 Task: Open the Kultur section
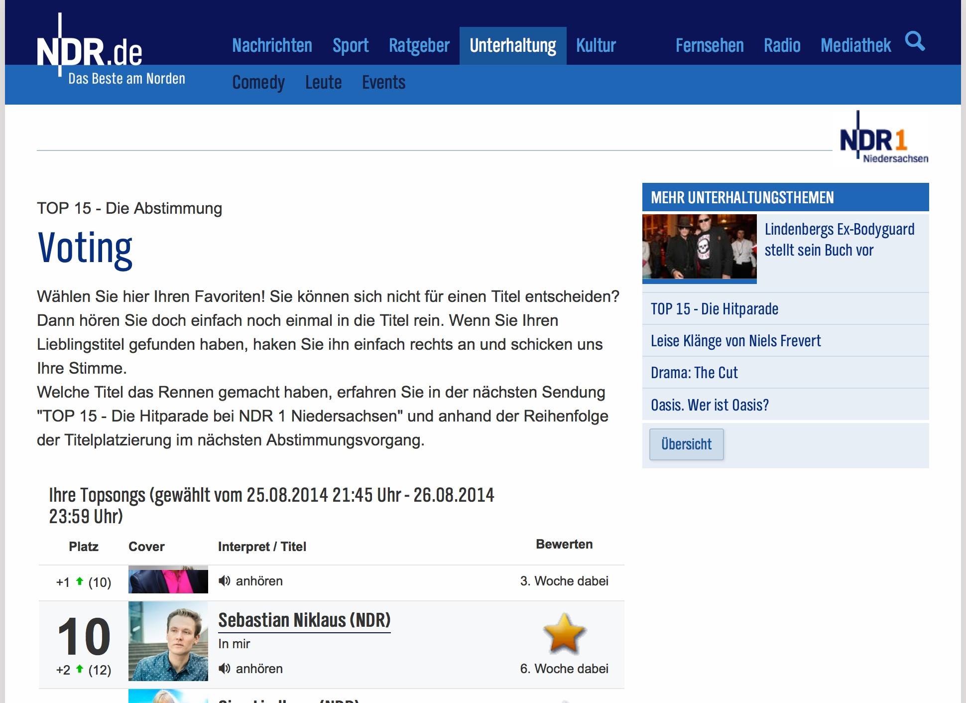pos(596,46)
